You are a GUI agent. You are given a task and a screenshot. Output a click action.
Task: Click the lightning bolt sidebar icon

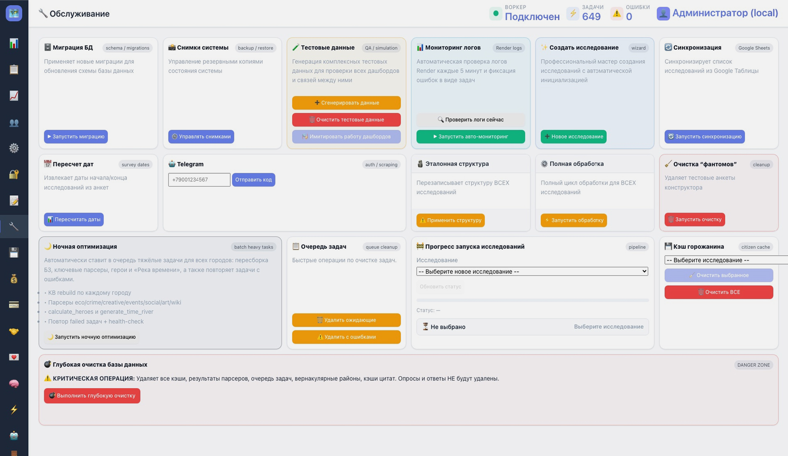pyautogui.click(x=14, y=410)
